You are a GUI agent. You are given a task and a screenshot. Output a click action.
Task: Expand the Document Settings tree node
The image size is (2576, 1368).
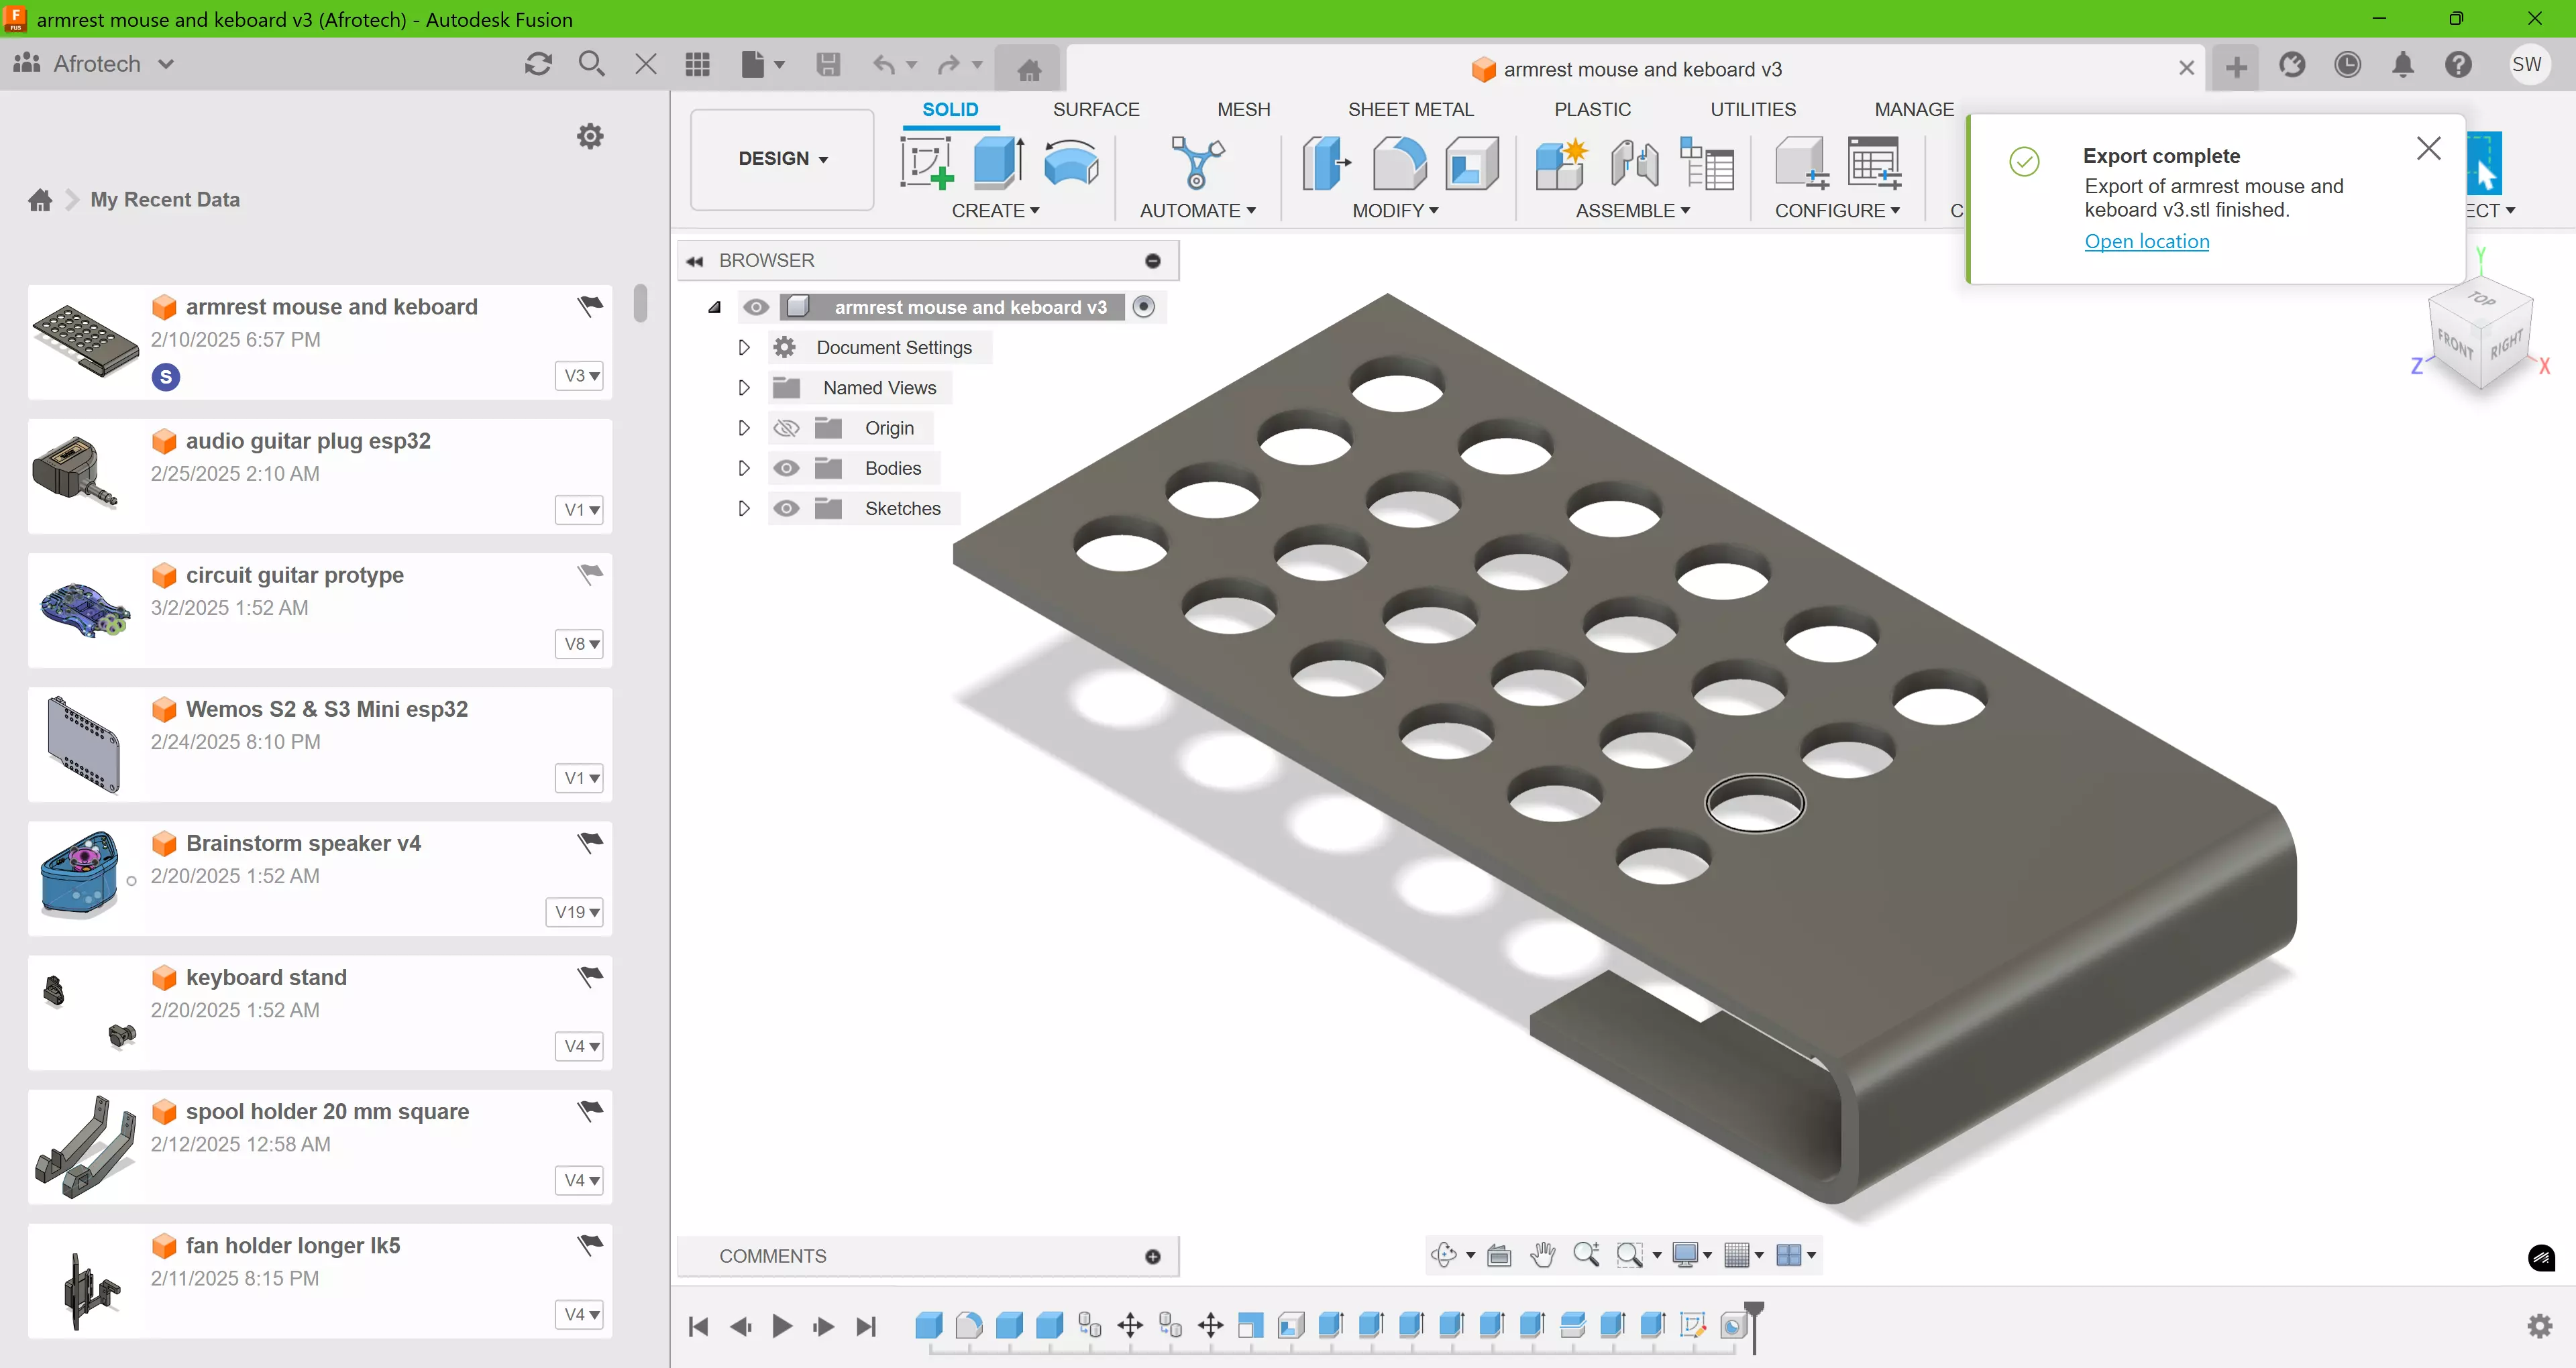pos(743,347)
